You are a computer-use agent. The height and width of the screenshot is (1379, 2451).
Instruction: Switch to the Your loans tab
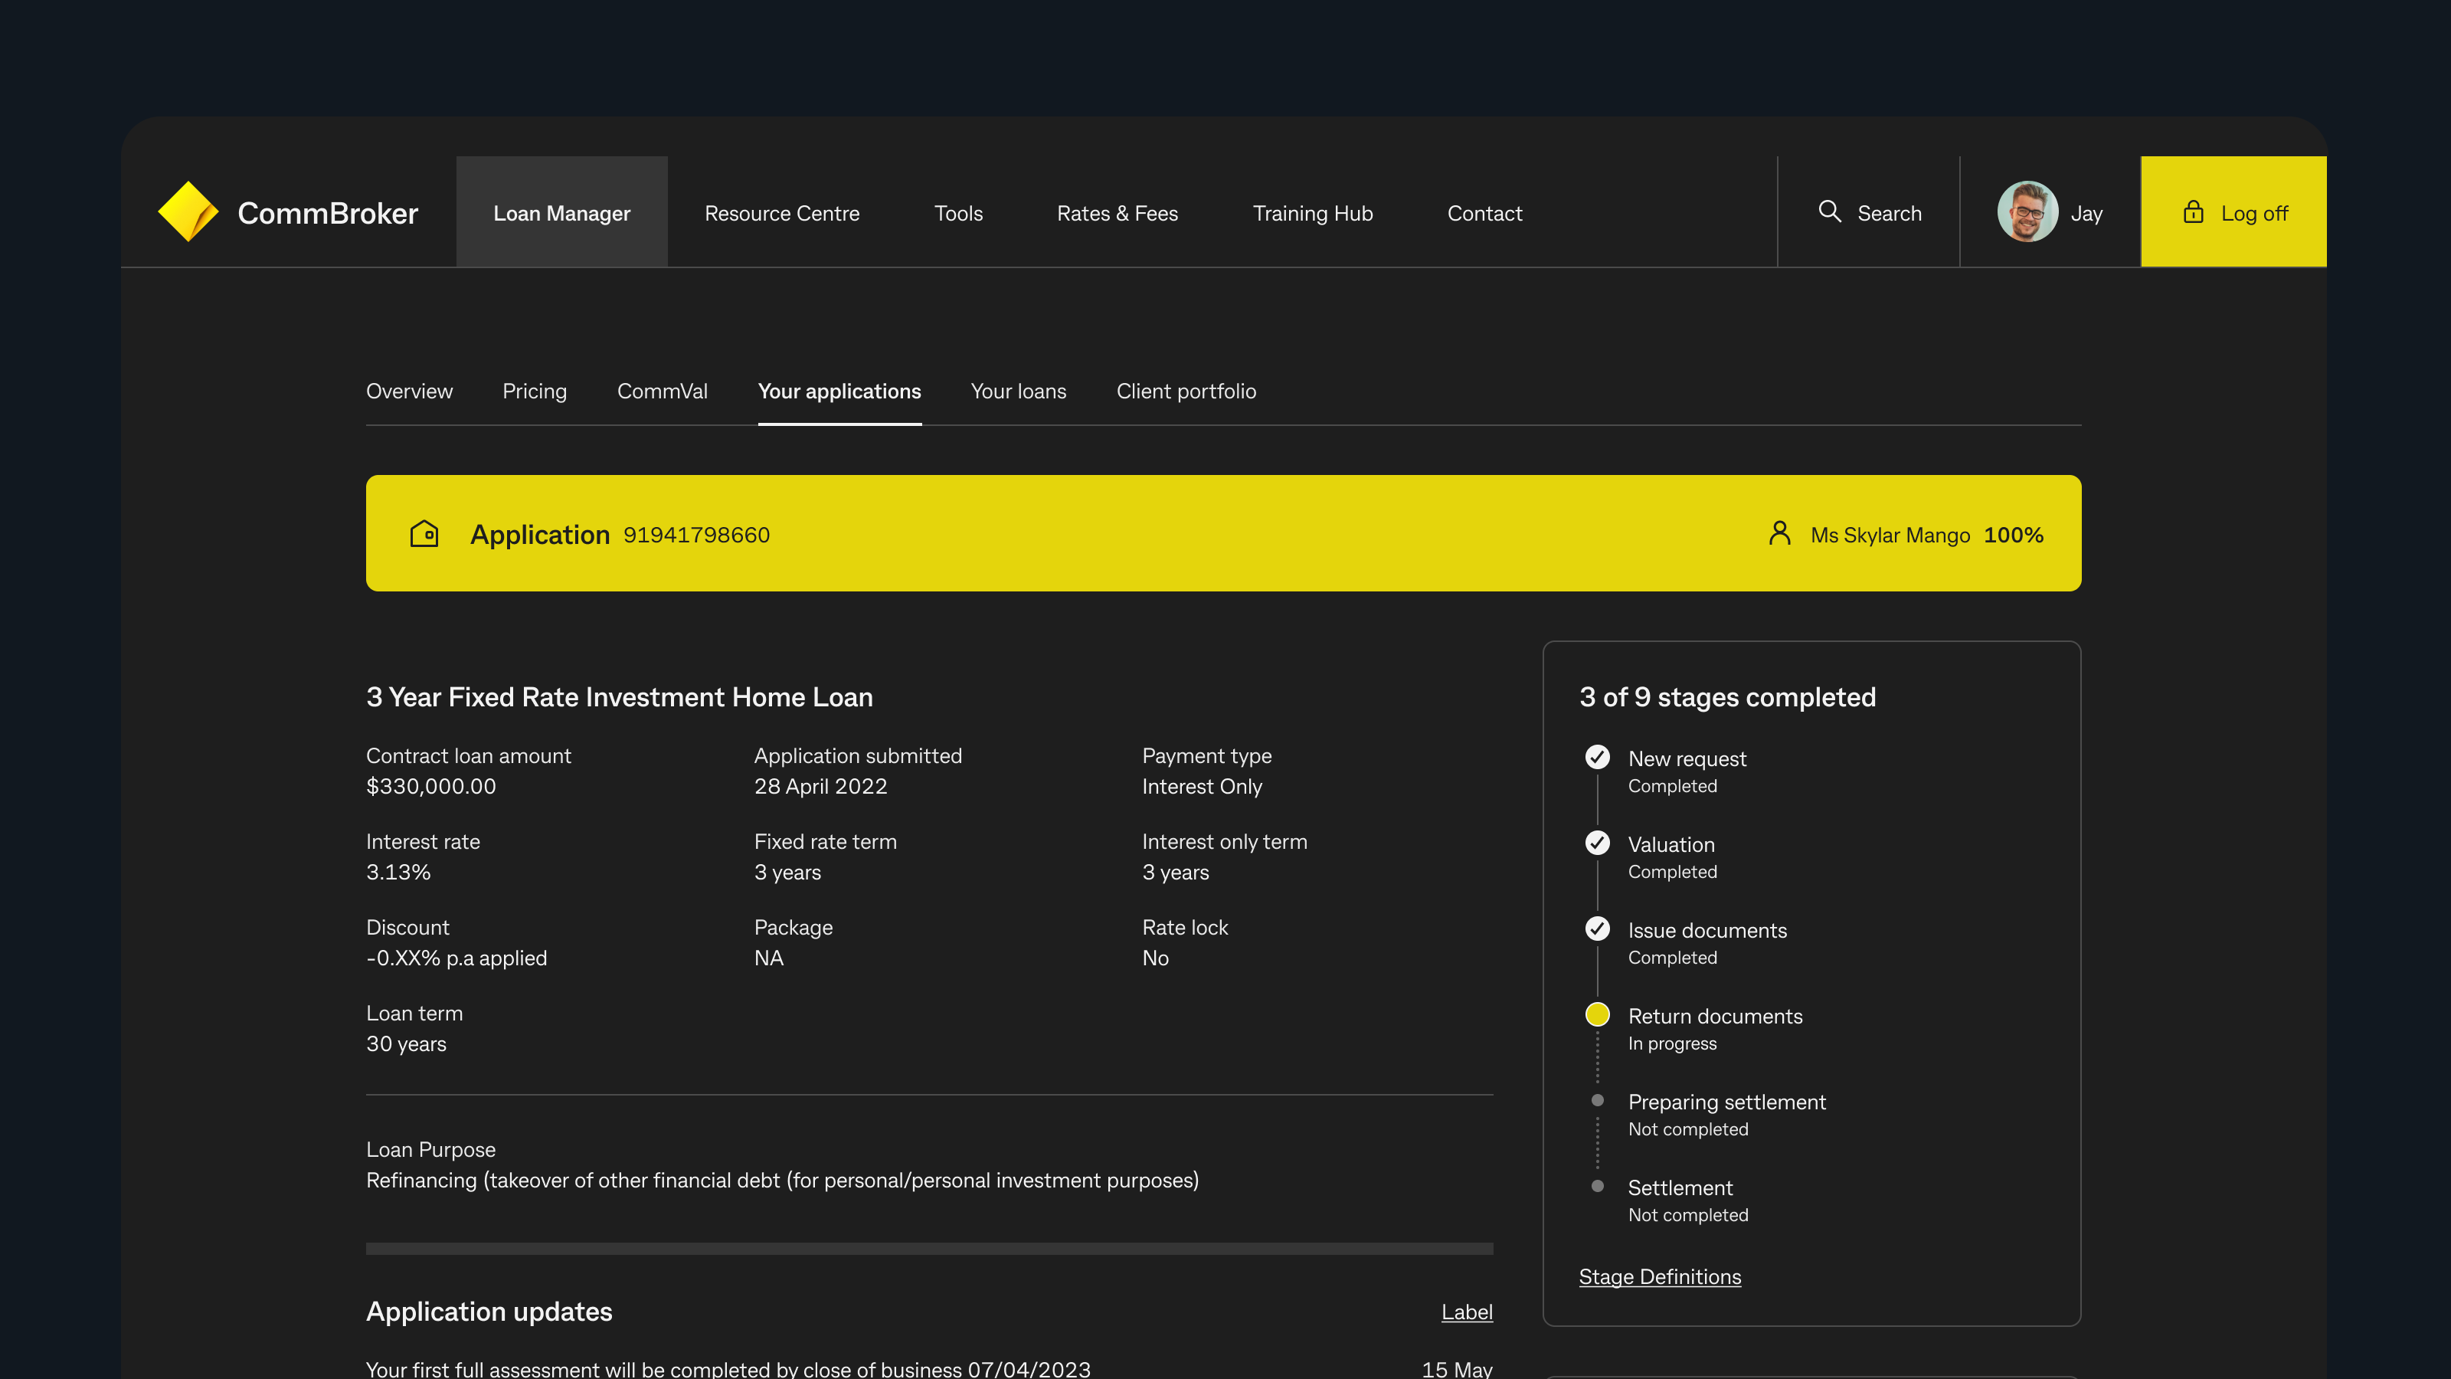point(1018,391)
